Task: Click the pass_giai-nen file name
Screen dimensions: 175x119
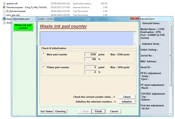Action: coord(13,15)
